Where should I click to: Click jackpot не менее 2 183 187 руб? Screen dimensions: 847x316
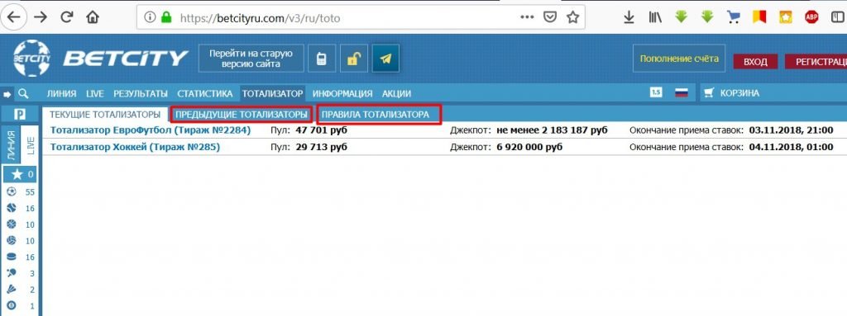552,130
